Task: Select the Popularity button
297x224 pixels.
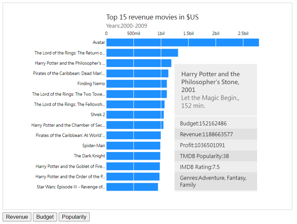Action: point(74,217)
